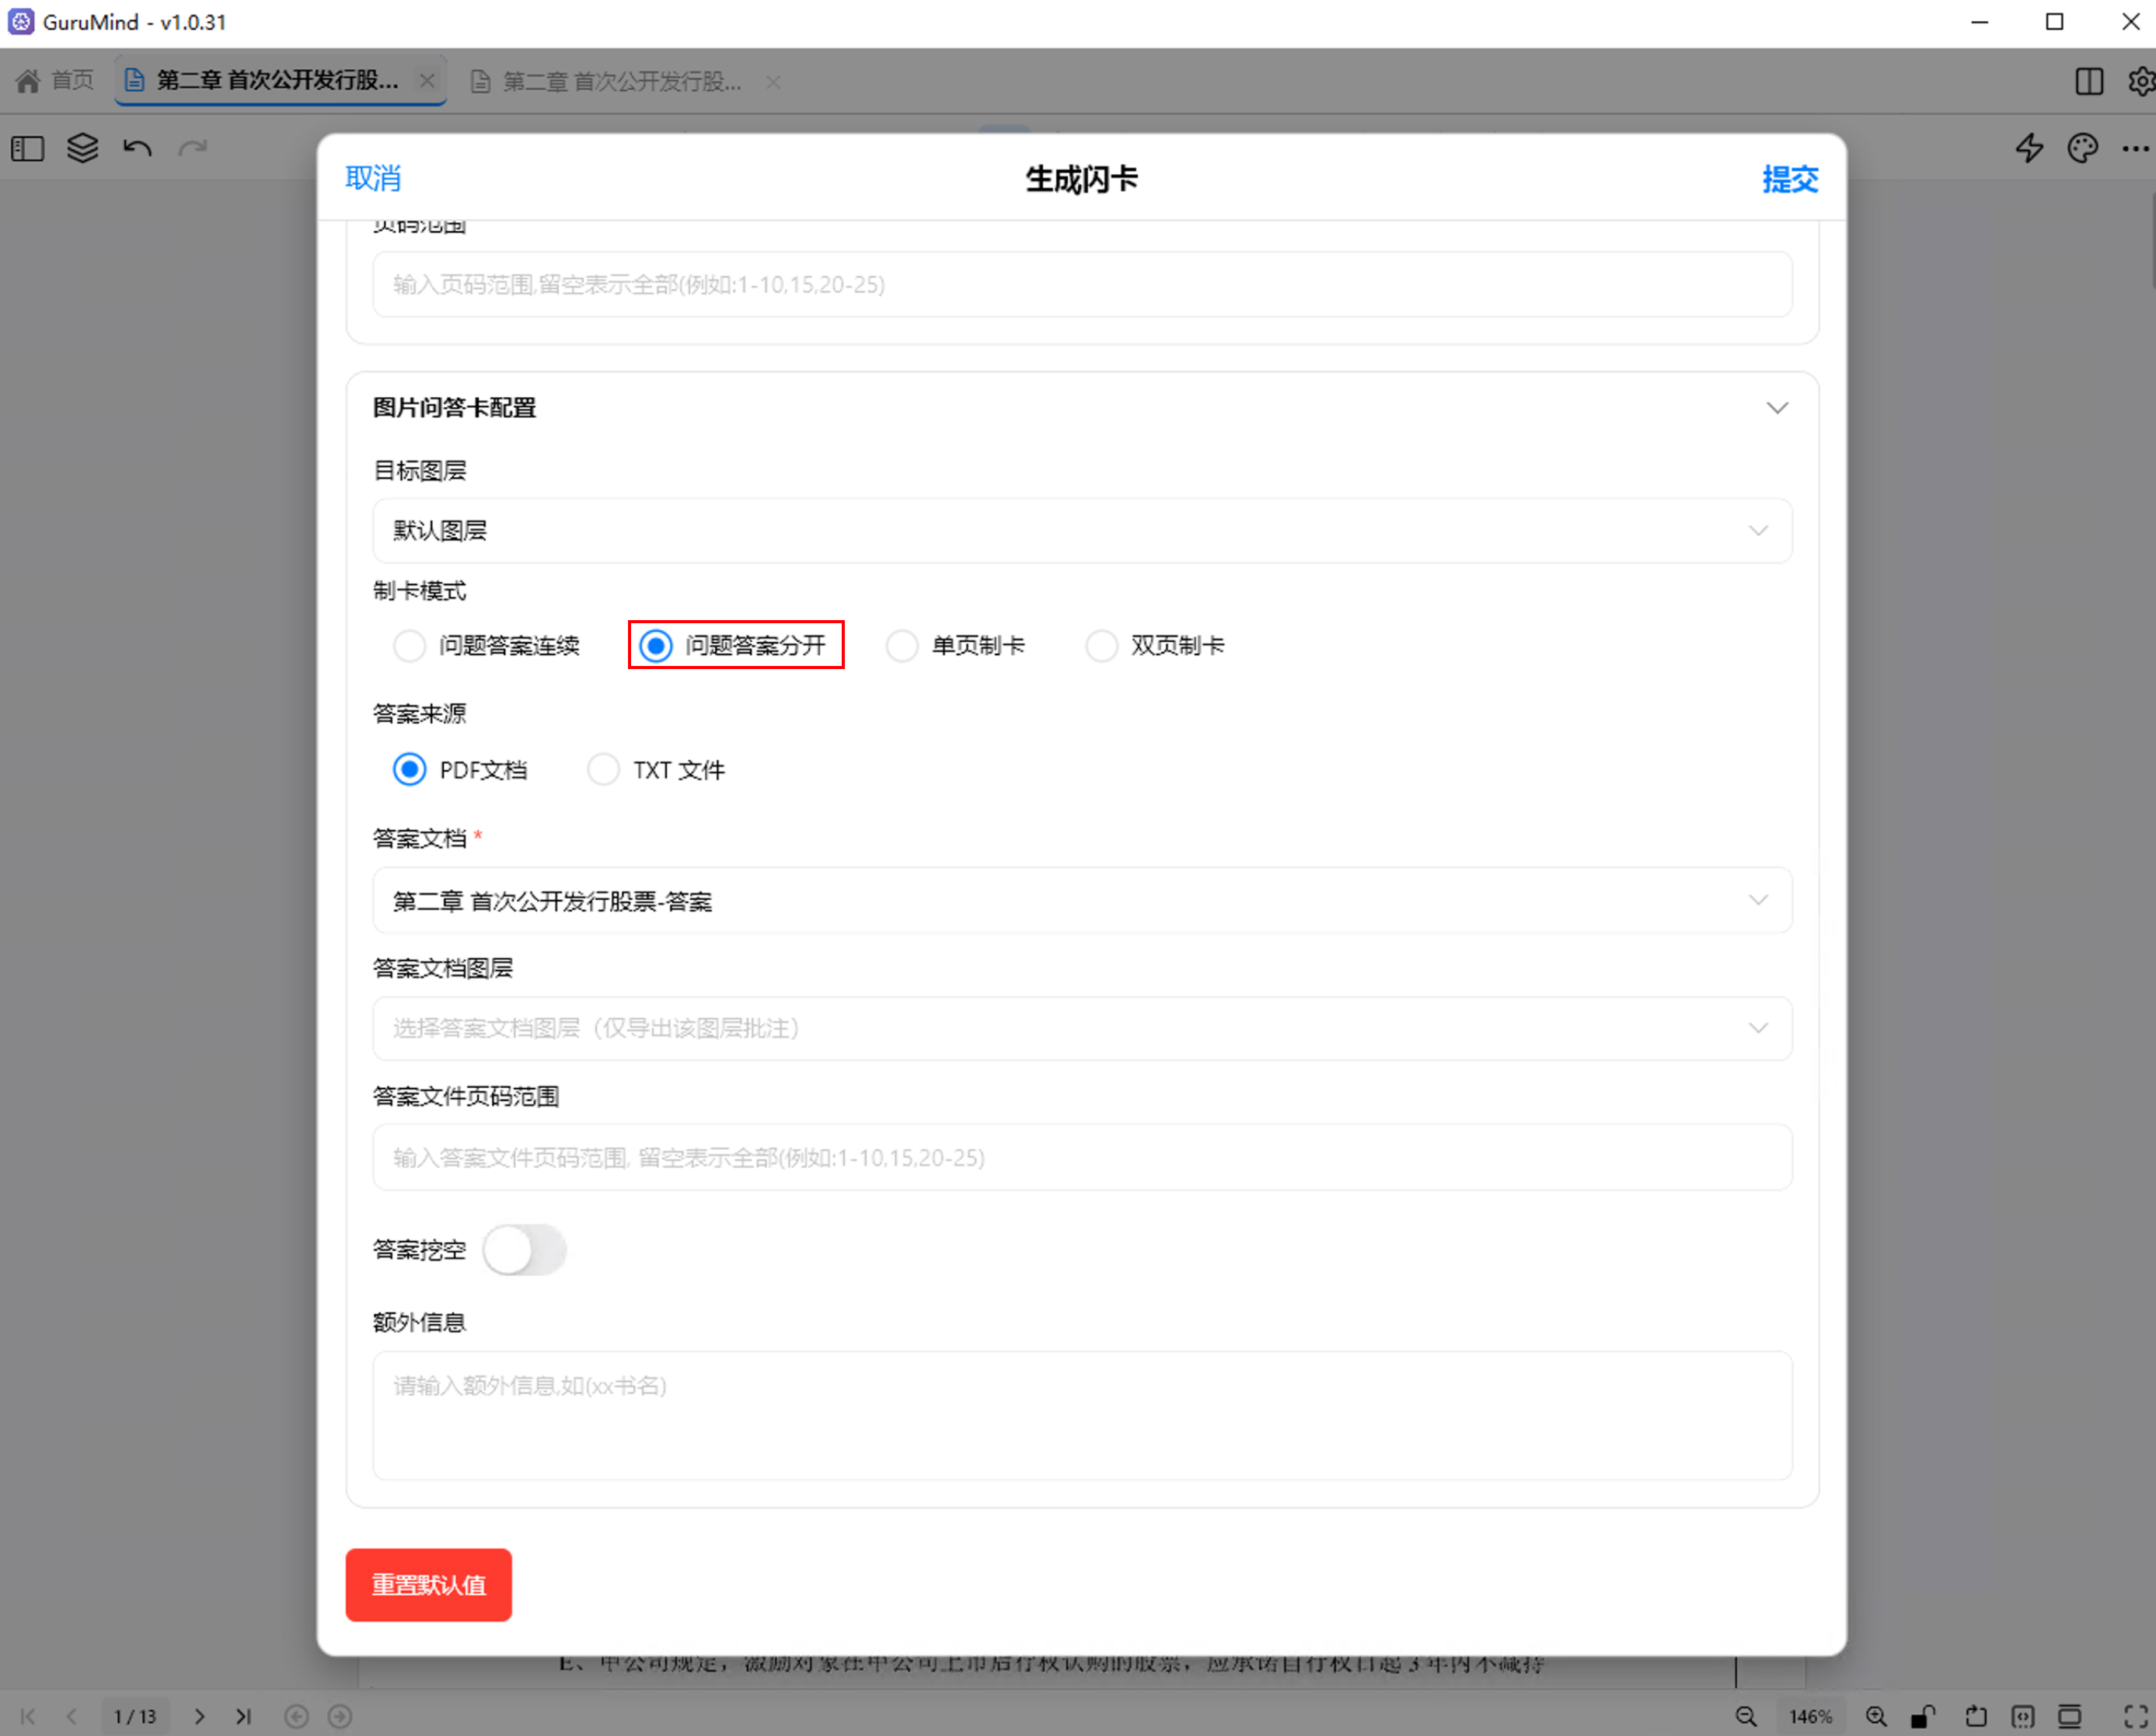Open the 目标图层 默认图层 dropdown
The image size is (2156, 1736).
(1082, 530)
